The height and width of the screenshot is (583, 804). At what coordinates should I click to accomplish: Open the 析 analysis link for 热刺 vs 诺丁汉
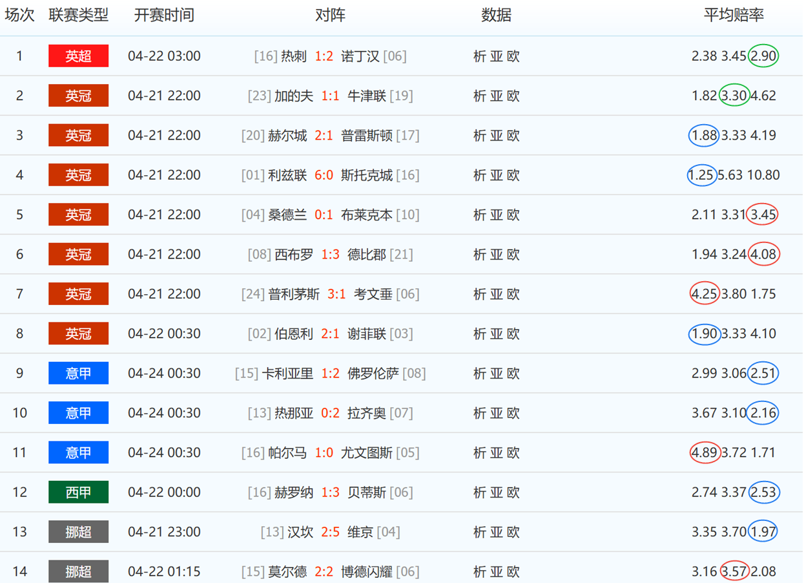[x=479, y=56]
